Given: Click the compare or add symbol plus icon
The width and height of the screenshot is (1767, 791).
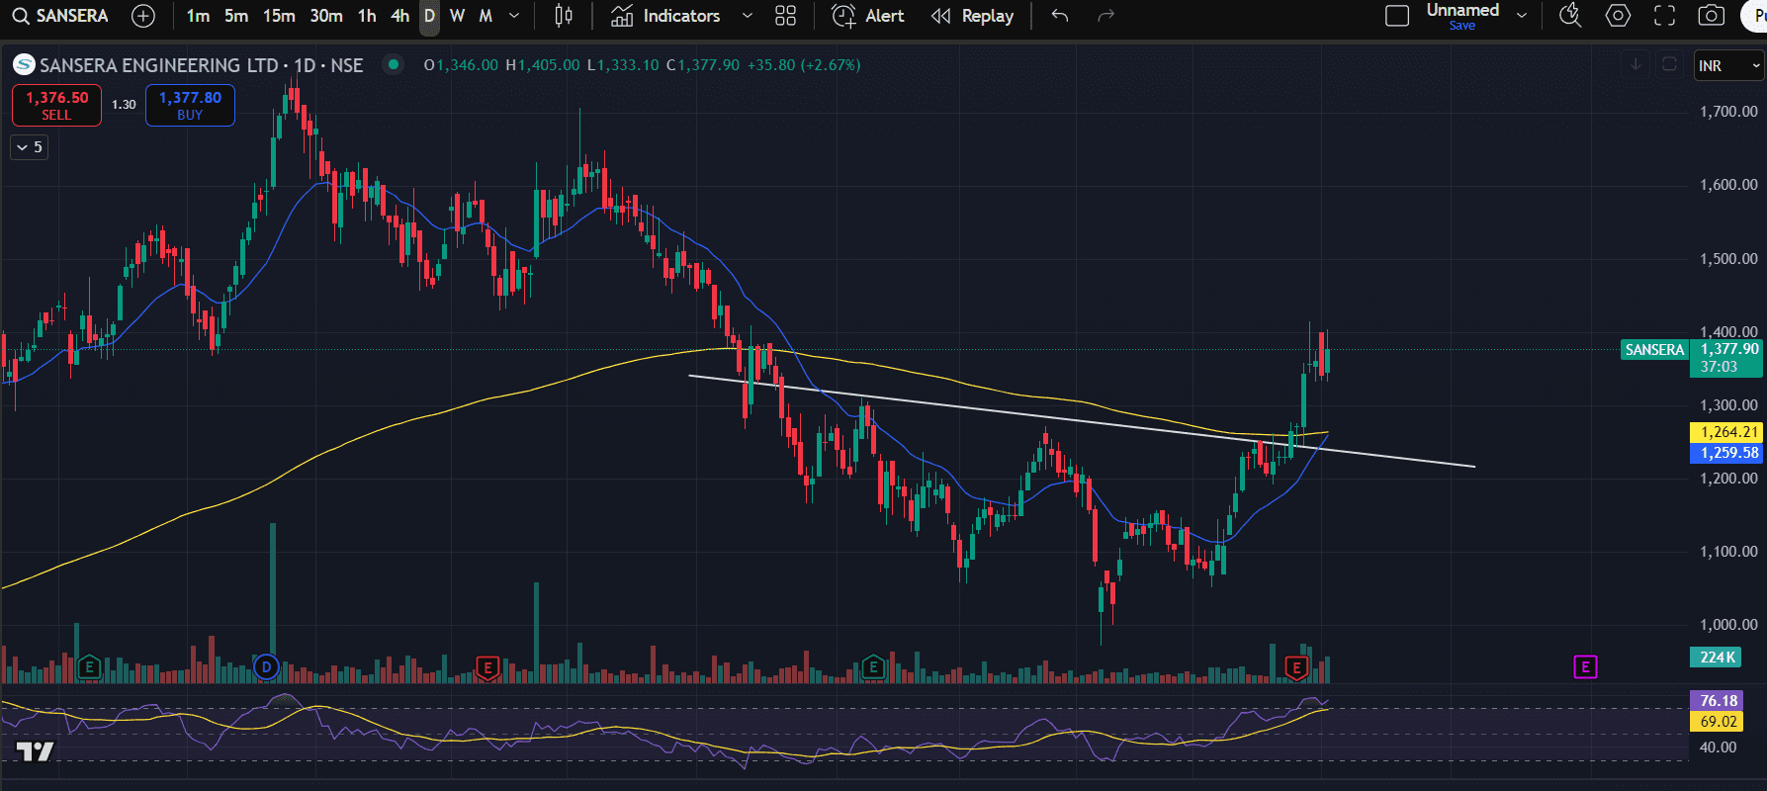Looking at the screenshot, I should pos(143,16).
